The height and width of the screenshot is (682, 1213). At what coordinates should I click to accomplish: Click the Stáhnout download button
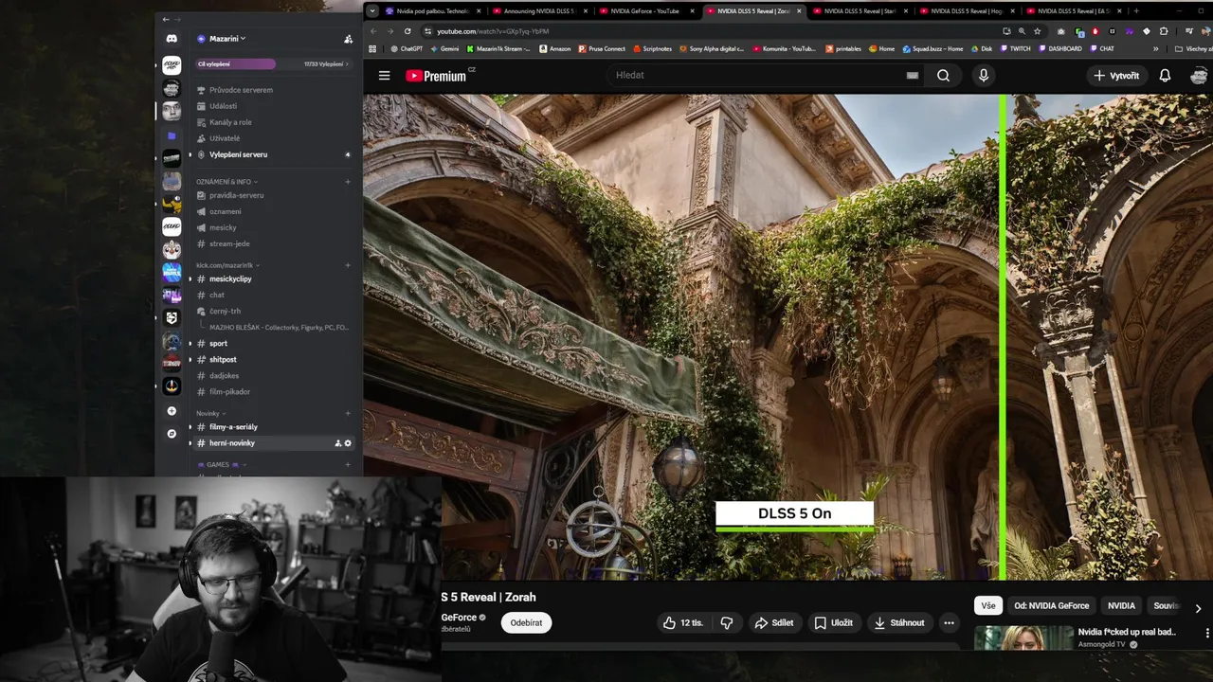pos(899,622)
